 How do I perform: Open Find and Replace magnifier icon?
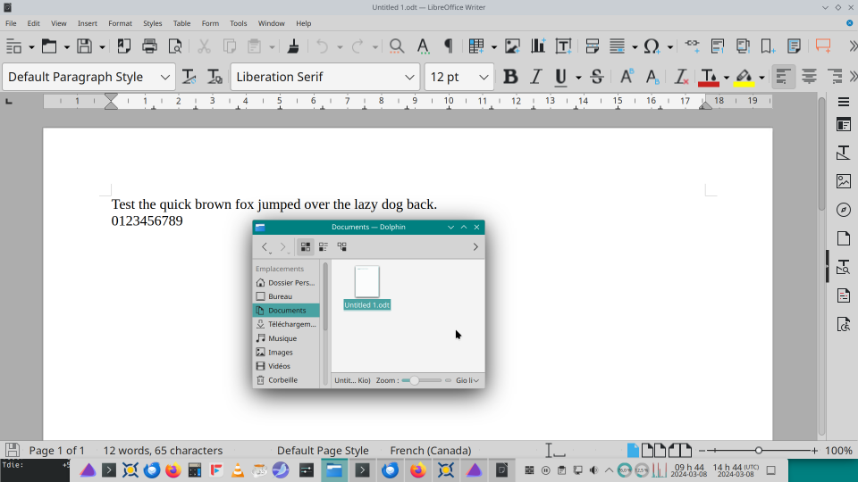[397, 46]
